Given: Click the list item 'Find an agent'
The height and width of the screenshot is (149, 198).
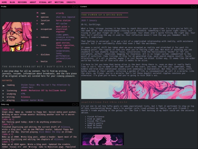Looking at the screenshot, I should tap(95, 119).
